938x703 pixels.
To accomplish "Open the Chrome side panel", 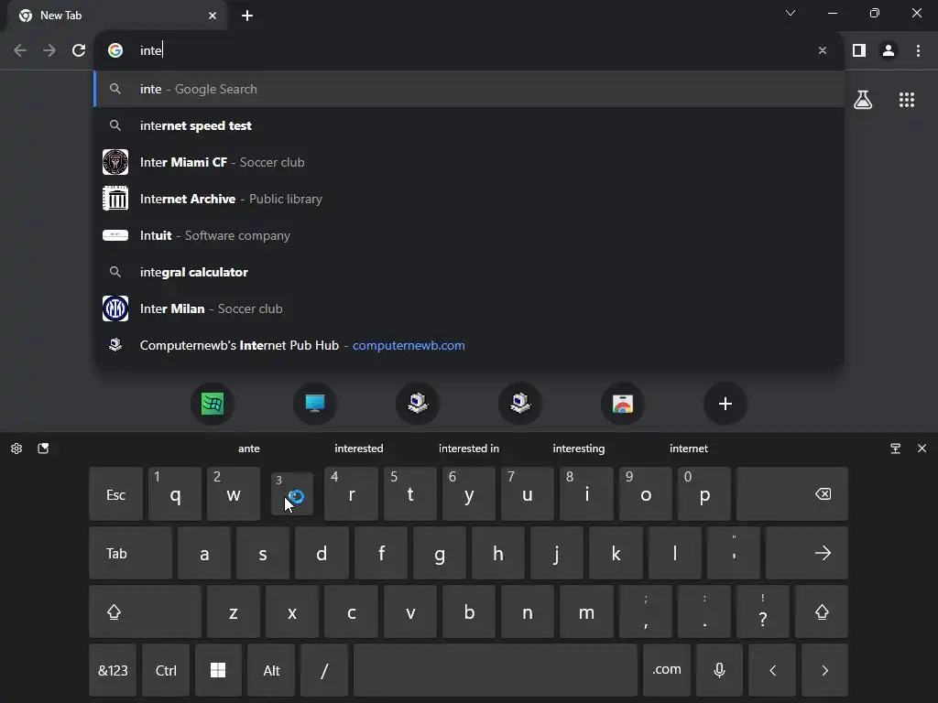I will coord(859,50).
